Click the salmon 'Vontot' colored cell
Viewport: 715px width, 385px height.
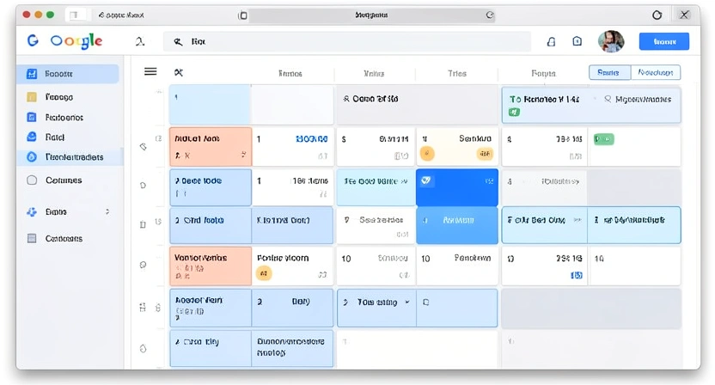211,266
